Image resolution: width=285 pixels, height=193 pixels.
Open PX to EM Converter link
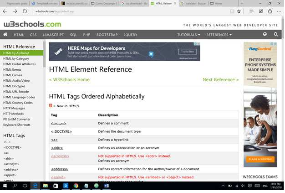pyautogui.click(x=17, y=119)
